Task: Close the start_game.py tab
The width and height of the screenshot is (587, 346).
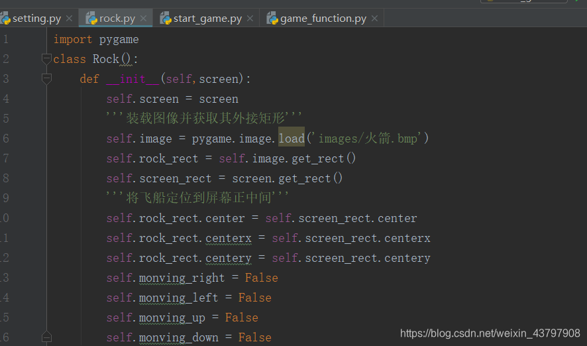Action: [x=250, y=19]
